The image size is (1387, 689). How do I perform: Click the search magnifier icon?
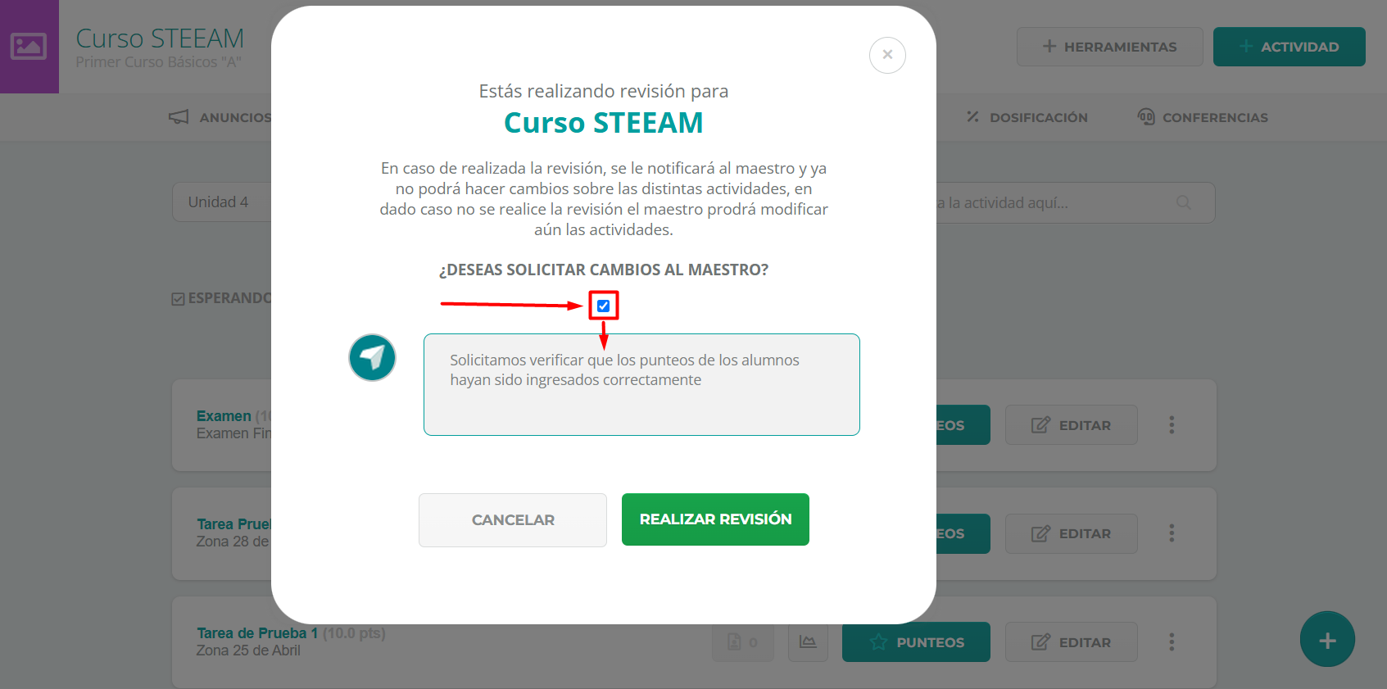[x=1184, y=202]
